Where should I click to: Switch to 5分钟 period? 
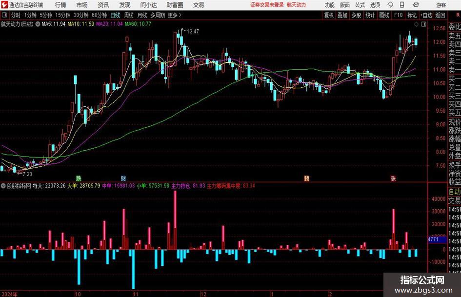click(46, 15)
